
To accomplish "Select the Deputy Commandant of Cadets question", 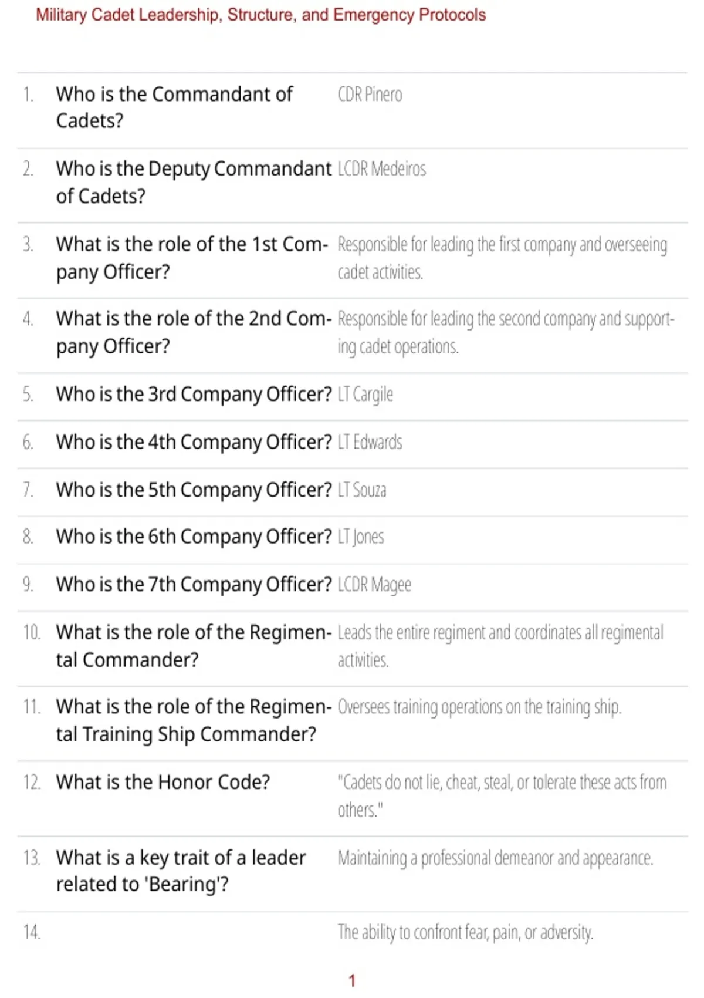I will click(x=194, y=182).
